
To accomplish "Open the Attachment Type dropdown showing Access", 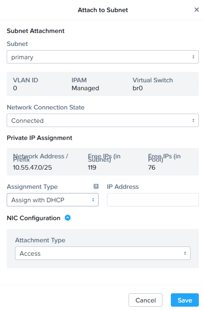I will coord(103,253).
